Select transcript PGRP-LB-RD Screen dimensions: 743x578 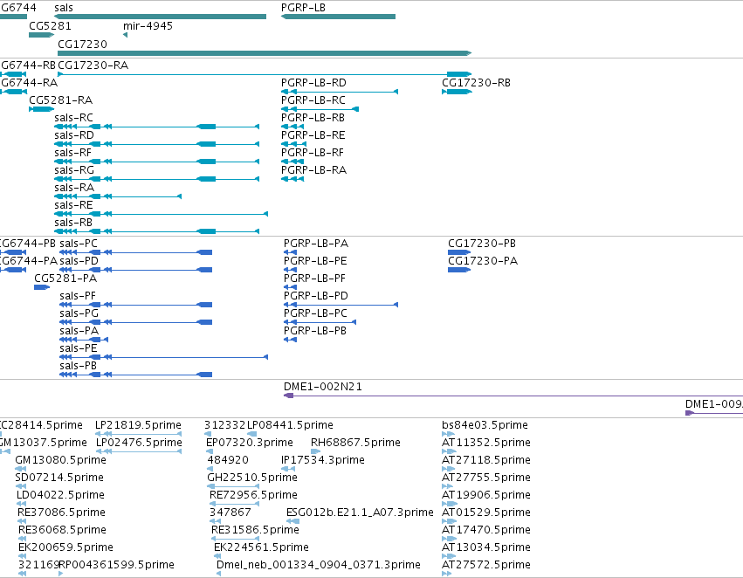point(340,92)
